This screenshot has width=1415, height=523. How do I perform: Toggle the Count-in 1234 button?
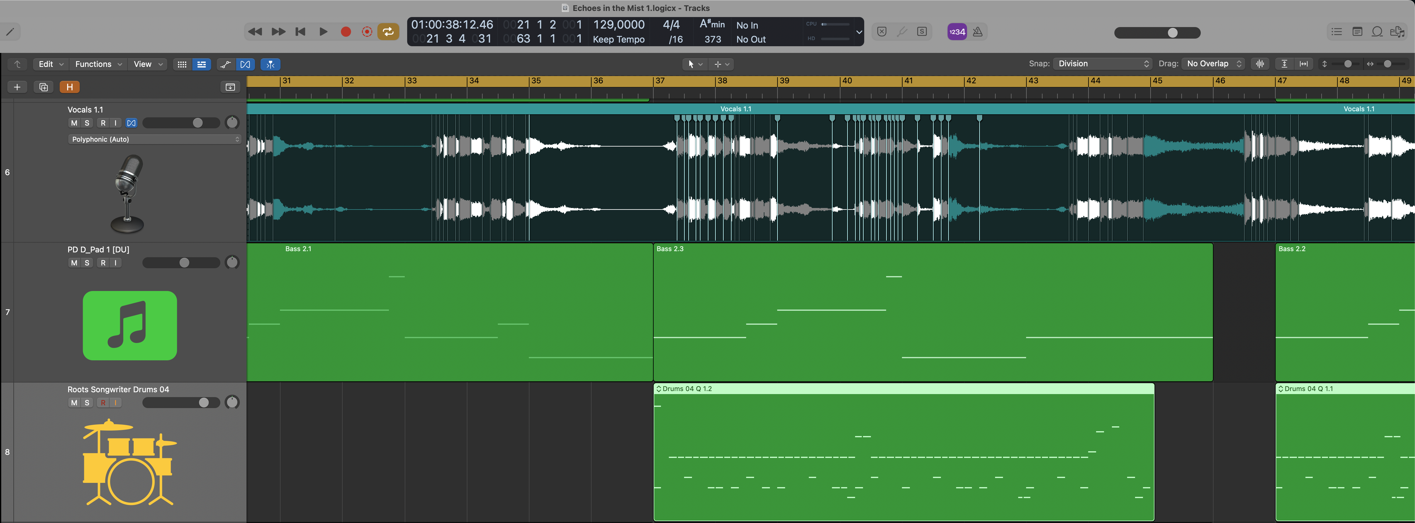[x=957, y=32]
